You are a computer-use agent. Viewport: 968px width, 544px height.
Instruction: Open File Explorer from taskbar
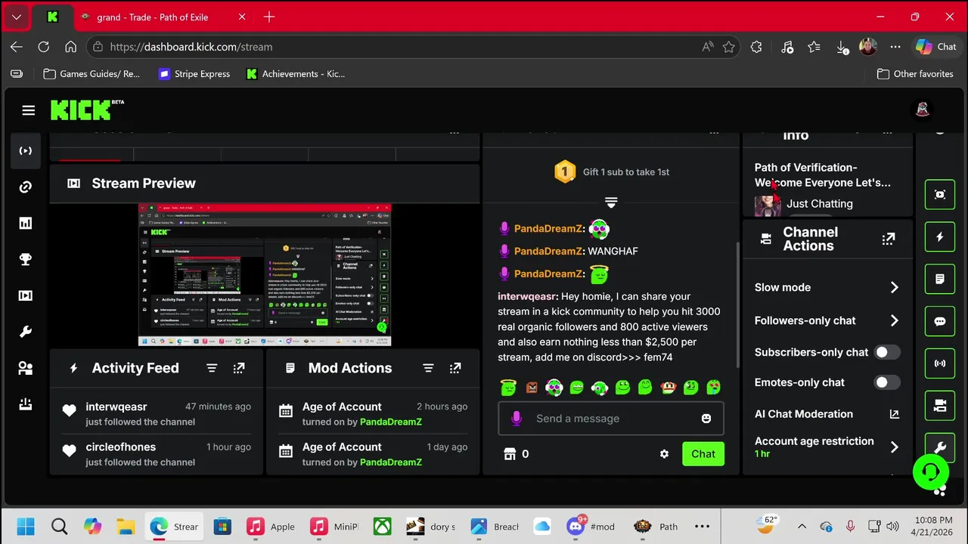tap(126, 527)
